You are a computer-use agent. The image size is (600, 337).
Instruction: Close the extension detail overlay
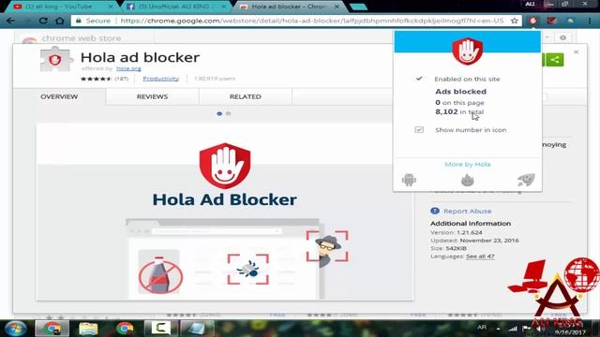[x=576, y=52]
